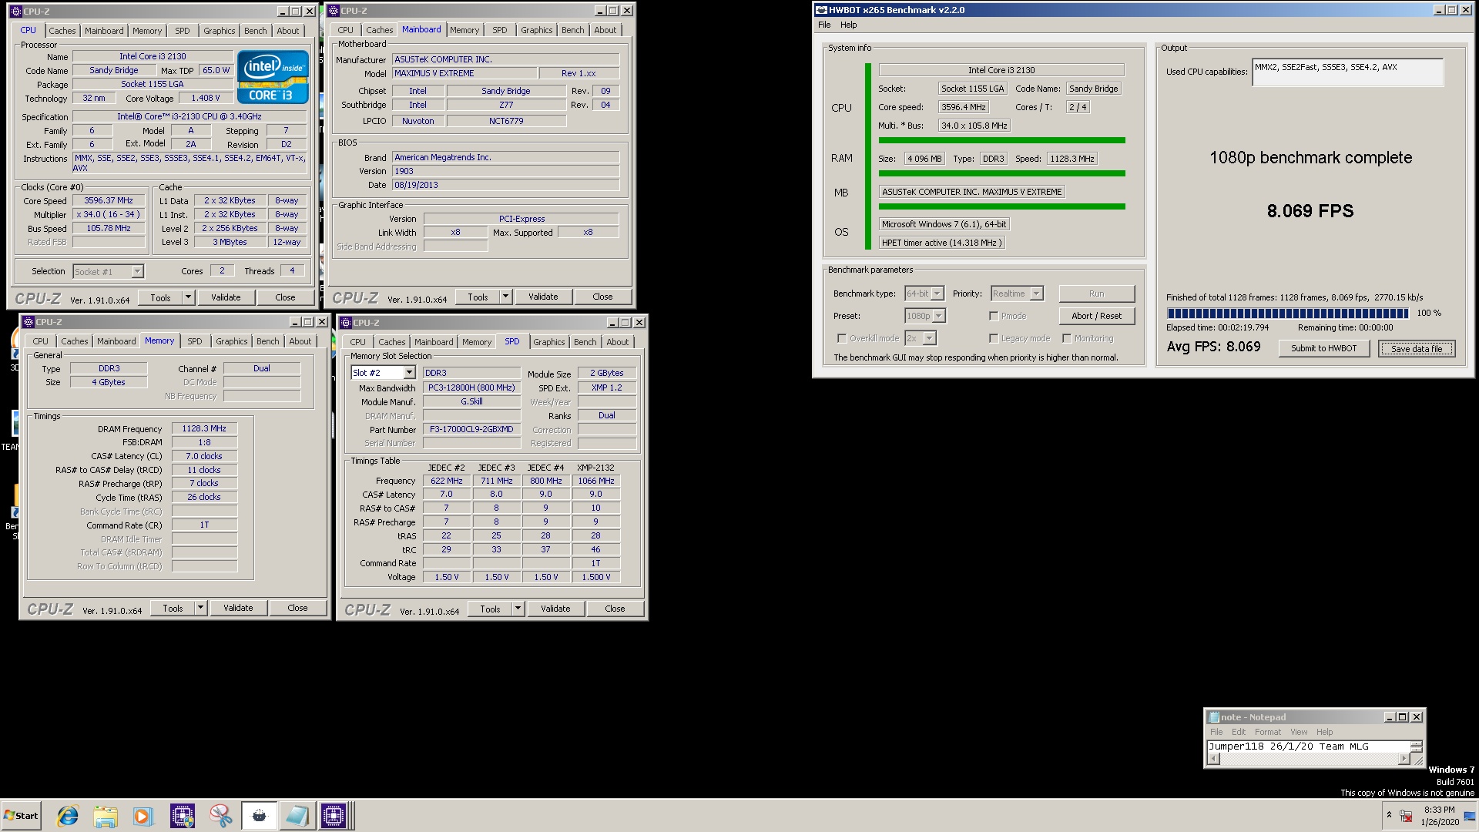1479x832 pixels.
Task: Switch to HWBOT x265 taskbar button
Action: click(259, 816)
